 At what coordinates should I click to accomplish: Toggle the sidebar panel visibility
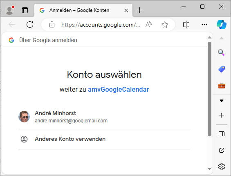coord(222,134)
